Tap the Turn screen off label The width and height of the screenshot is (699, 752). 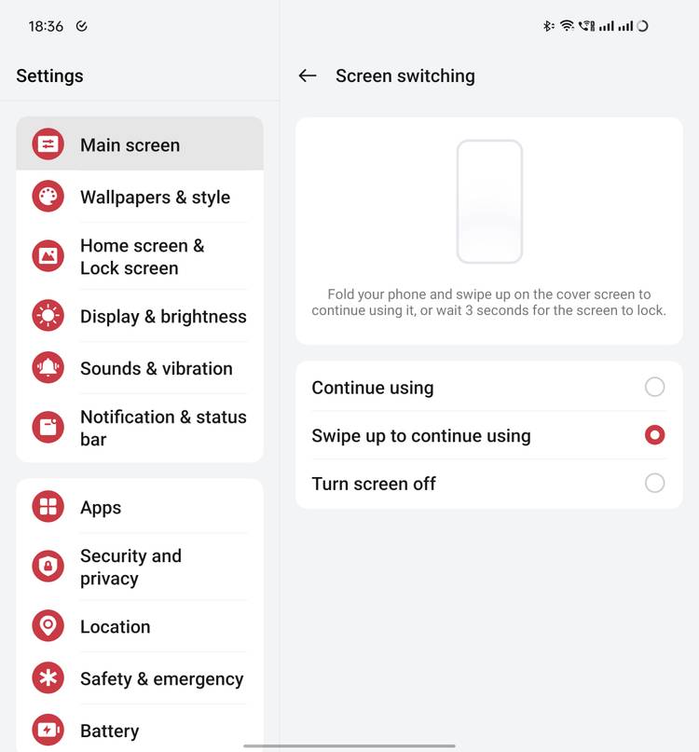tap(374, 484)
